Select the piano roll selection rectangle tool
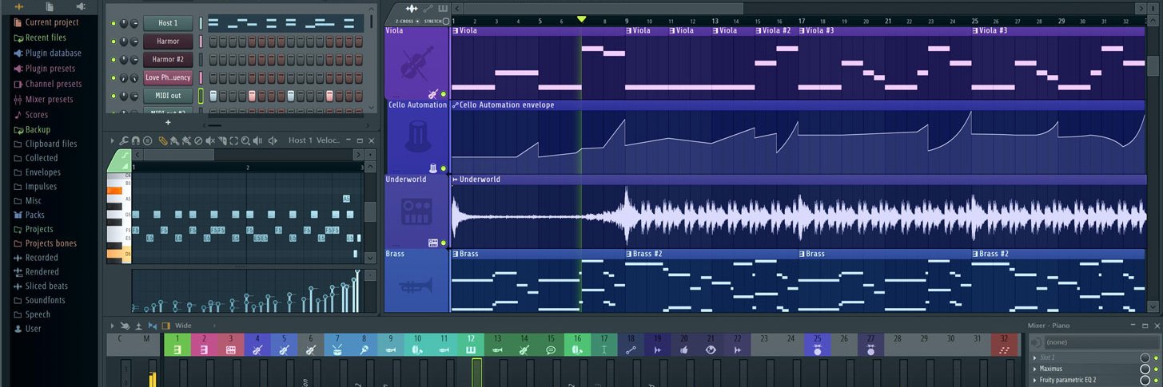Image resolution: width=1163 pixels, height=387 pixels. pyautogui.click(x=233, y=140)
